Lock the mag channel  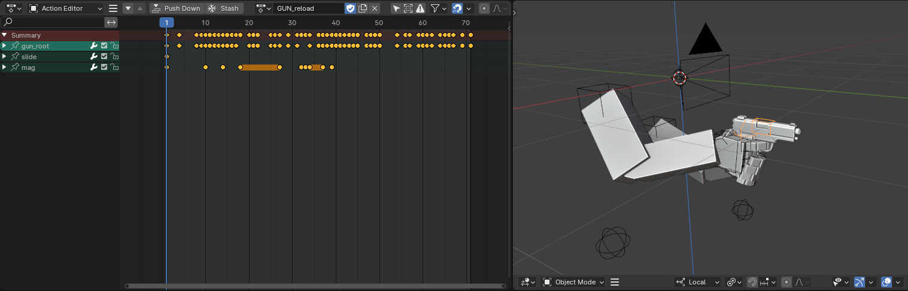(x=114, y=68)
